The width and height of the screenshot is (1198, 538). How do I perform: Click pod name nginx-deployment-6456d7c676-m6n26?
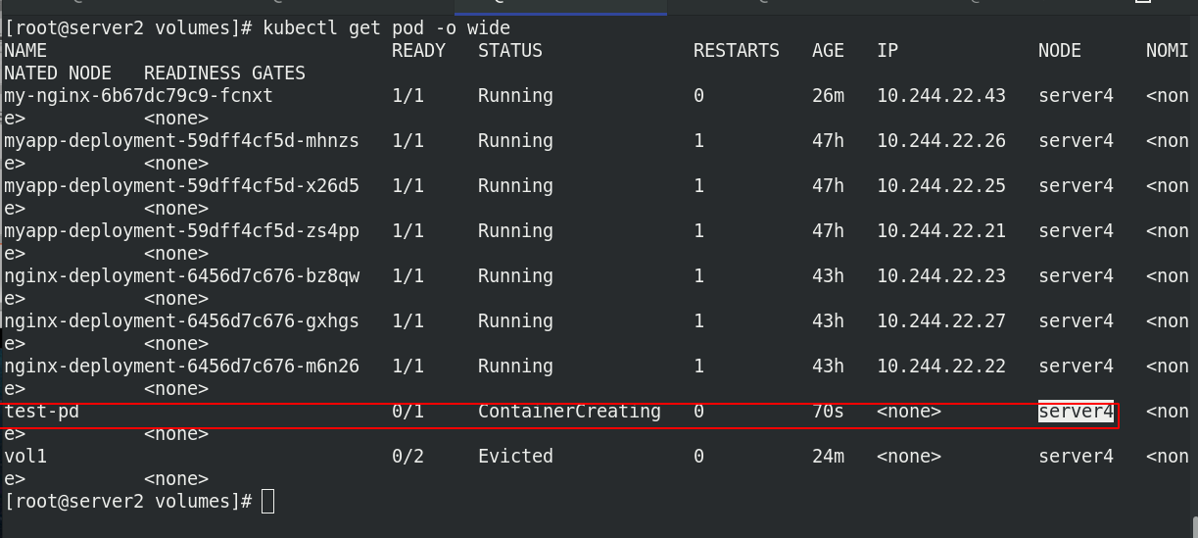click(x=181, y=367)
